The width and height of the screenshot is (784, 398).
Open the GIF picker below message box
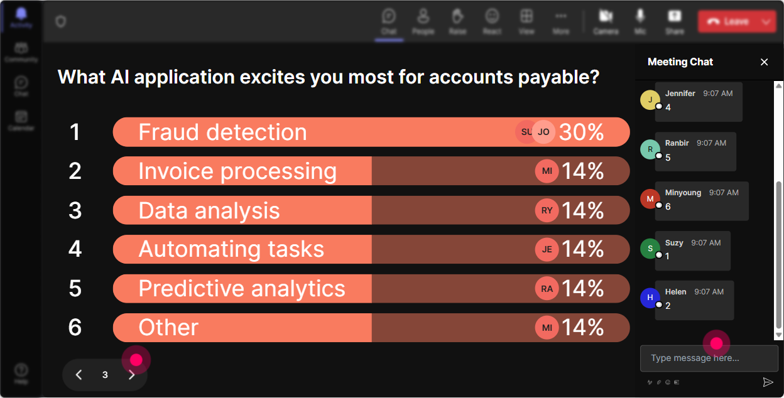pyautogui.click(x=677, y=382)
